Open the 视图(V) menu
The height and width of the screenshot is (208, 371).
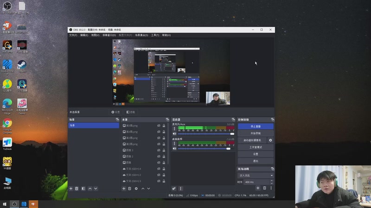(95, 35)
